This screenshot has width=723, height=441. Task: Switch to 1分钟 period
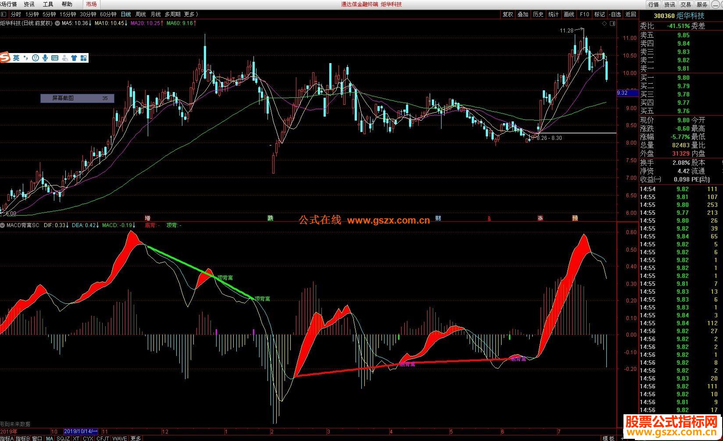[32, 14]
